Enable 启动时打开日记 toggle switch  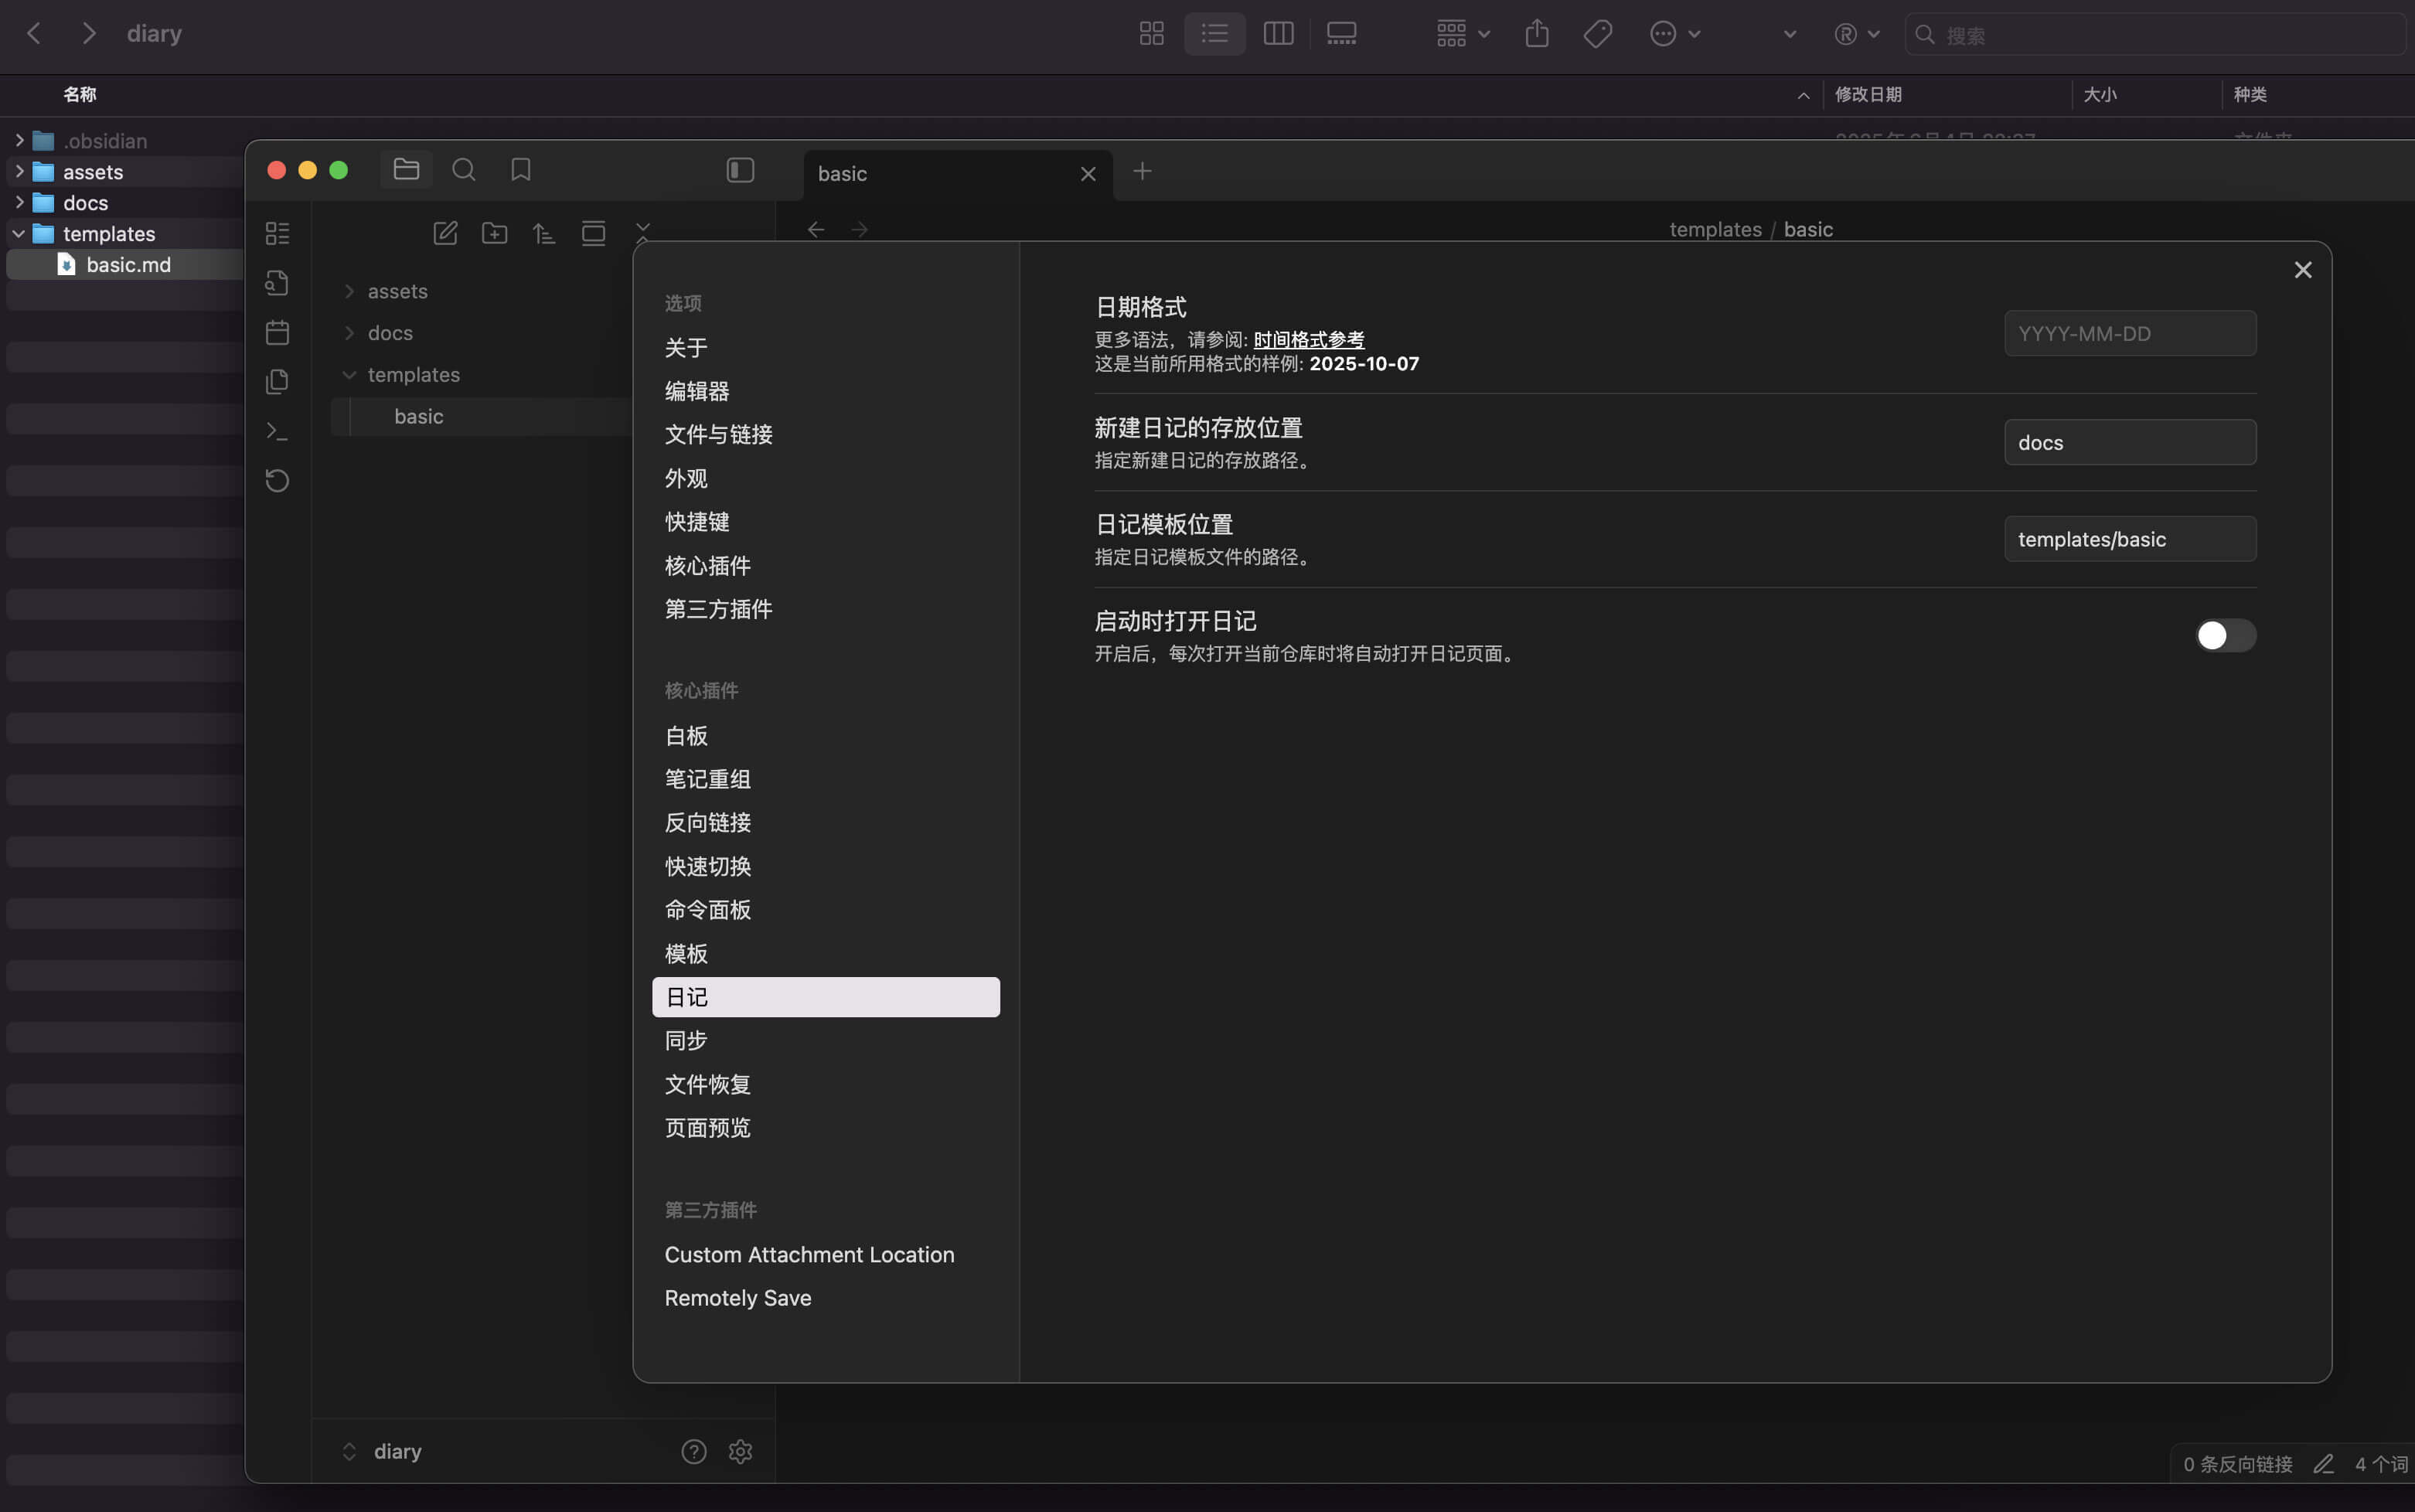pos(2225,635)
